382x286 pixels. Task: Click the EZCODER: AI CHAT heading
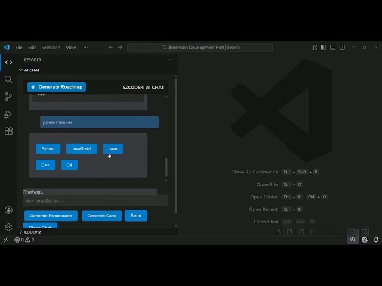143,88
